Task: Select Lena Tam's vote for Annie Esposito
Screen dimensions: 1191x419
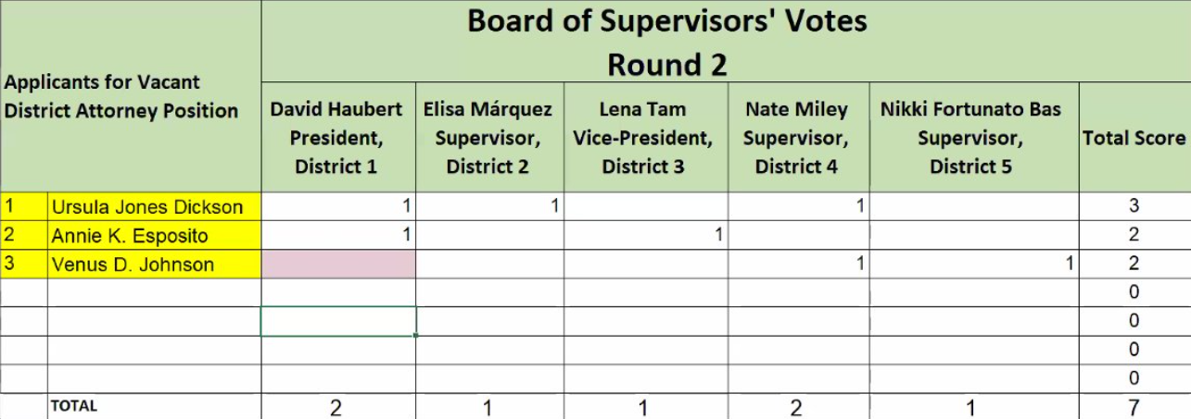Action: coord(645,235)
